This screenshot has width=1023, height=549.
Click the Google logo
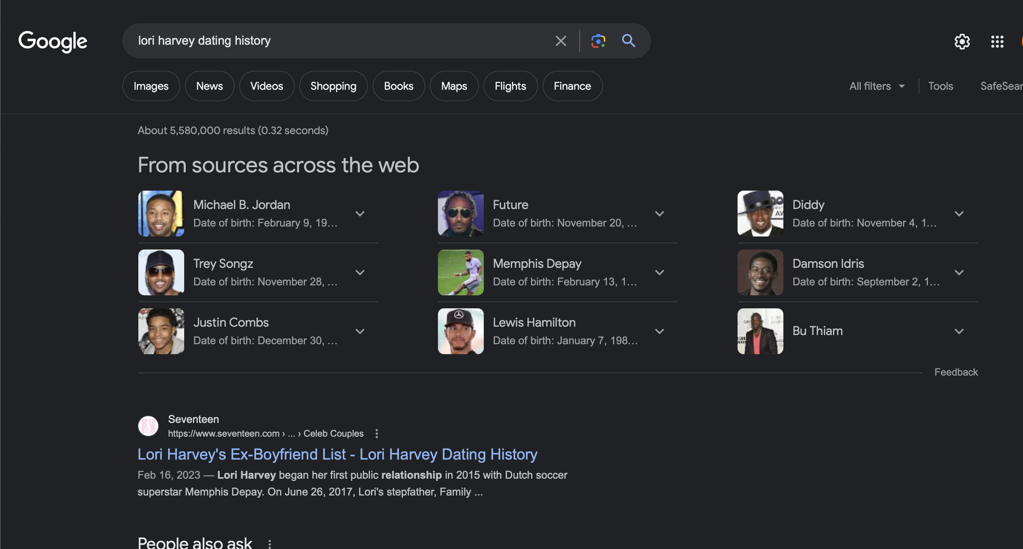coord(53,41)
